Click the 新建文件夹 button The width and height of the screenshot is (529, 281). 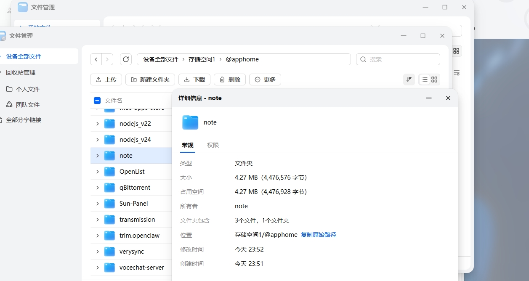tap(150, 79)
